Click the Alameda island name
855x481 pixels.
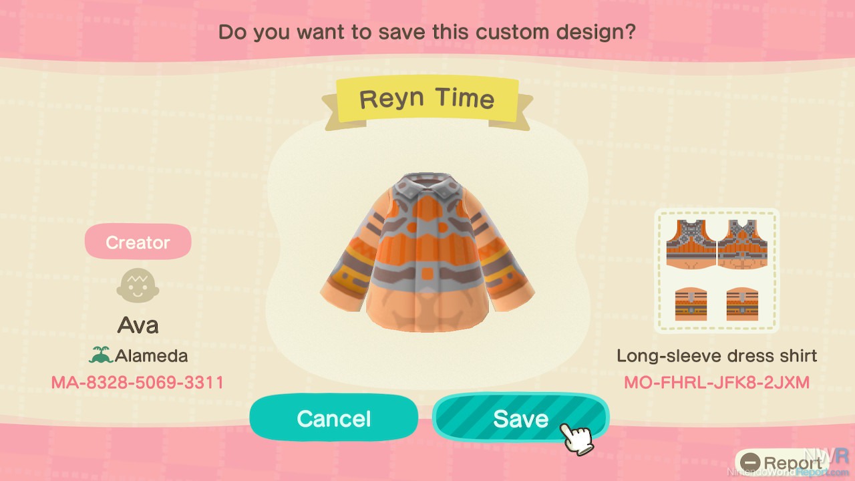point(151,355)
